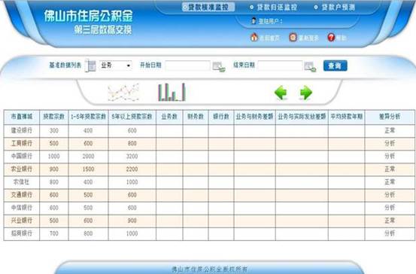
Task: Click the 市直禅城 column header
Action: [22, 117]
